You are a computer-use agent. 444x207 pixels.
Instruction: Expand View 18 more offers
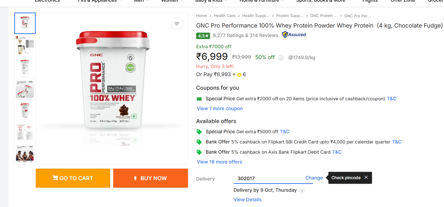(219, 162)
